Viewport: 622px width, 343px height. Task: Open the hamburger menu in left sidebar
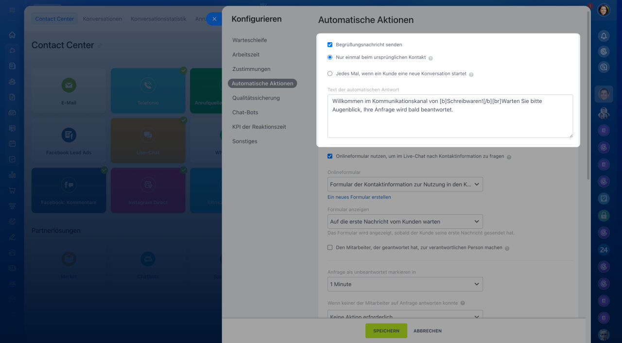coord(12,10)
